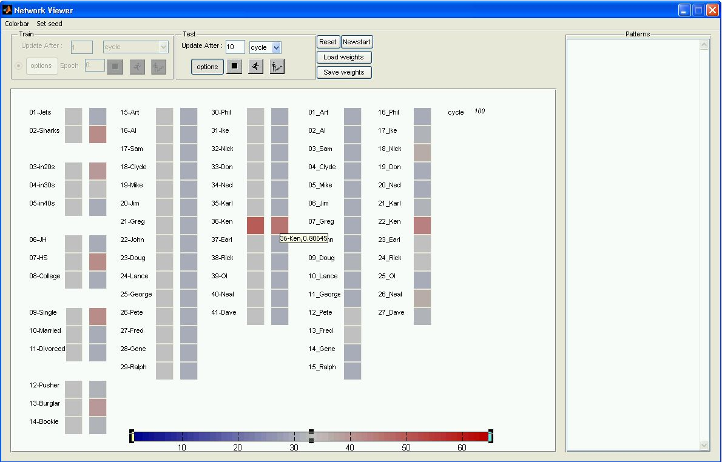Click the 22_Ken red unit square
The image size is (722, 462).
422,226
